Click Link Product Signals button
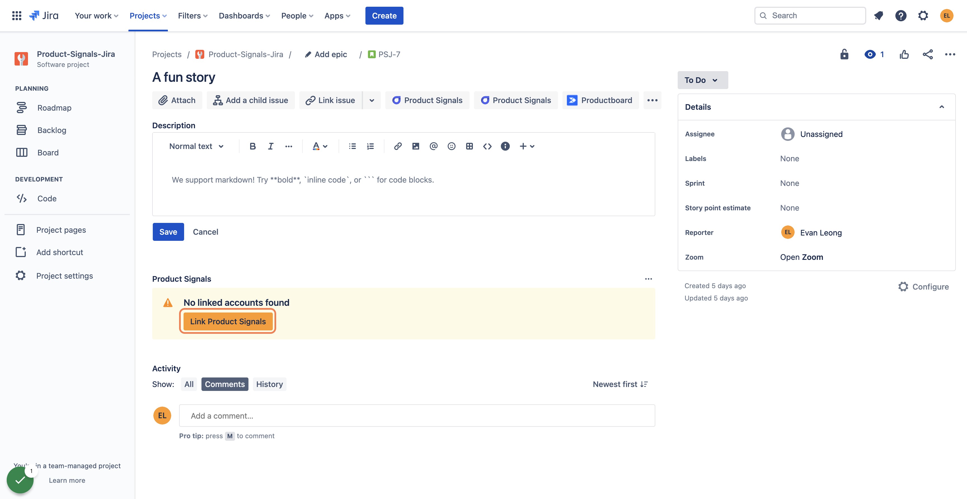Screen dimensions: 967x499 pyautogui.click(x=228, y=321)
